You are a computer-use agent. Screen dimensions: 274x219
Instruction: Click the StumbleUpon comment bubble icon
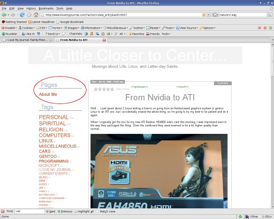tap(64, 34)
